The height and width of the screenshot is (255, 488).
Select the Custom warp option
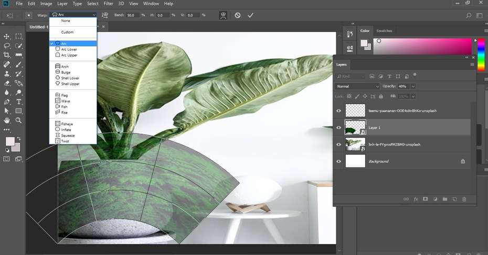coord(67,32)
